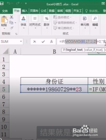Select column A header

15,52
